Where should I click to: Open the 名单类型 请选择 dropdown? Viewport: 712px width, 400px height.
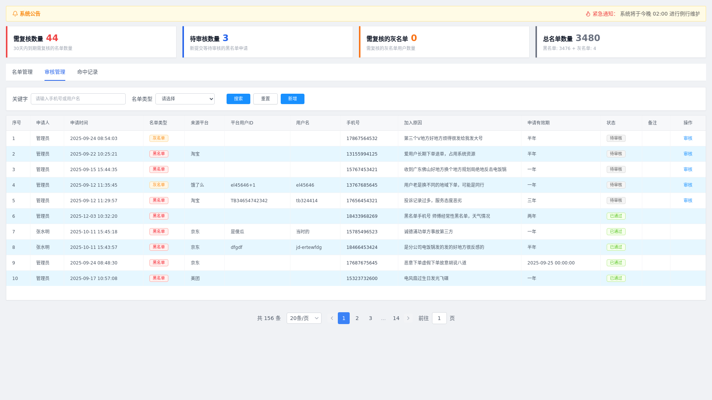click(x=185, y=99)
